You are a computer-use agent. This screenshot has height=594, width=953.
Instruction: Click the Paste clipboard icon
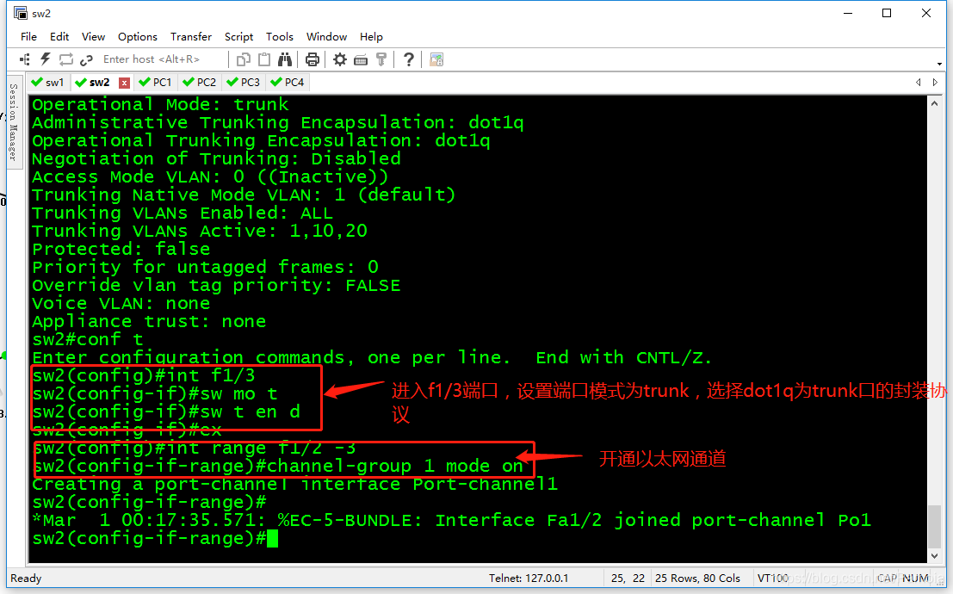click(x=263, y=59)
